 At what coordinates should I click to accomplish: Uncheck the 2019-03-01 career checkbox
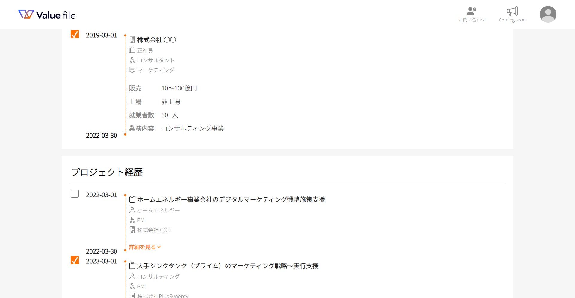pyautogui.click(x=75, y=34)
